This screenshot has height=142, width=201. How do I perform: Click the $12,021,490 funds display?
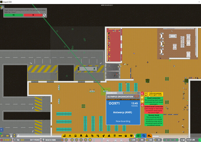tap(191, 140)
